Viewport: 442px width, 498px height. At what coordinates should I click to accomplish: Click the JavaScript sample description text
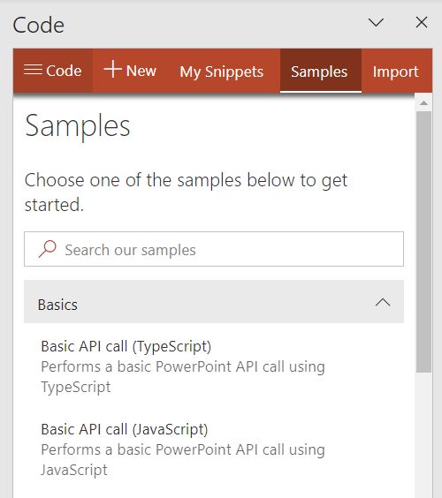183,460
